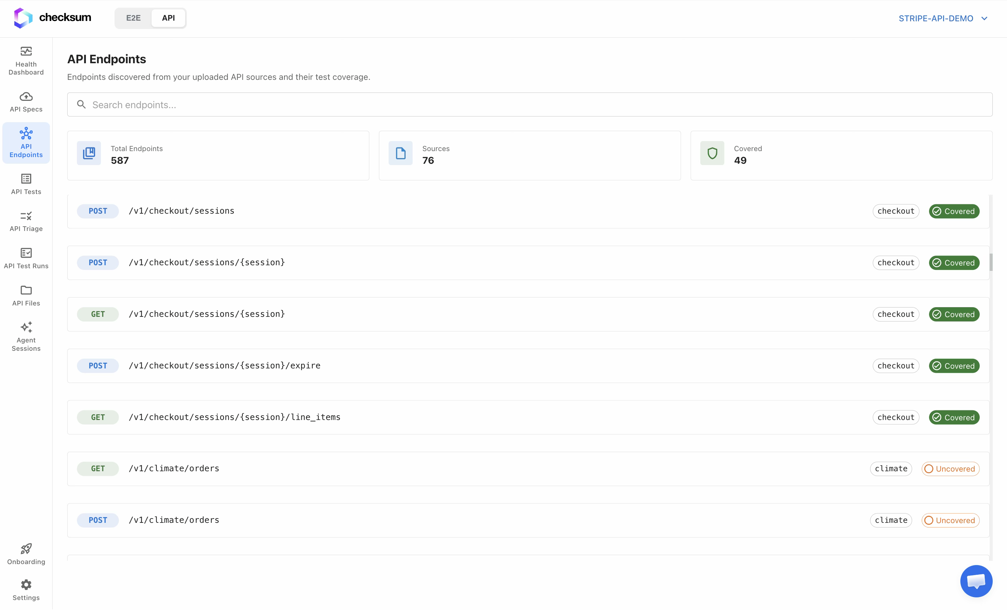This screenshot has height=610, width=1007.
Task: Click the POST badge on the expire row
Action: [x=98, y=366]
